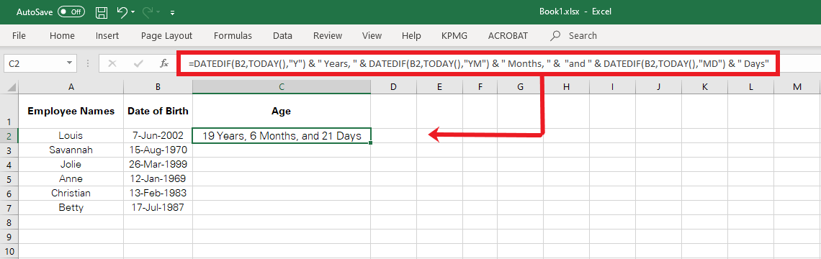The height and width of the screenshot is (259, 821).
Task: Click the Cancel X icon in formula bar
Action: (x=112, y=64)
